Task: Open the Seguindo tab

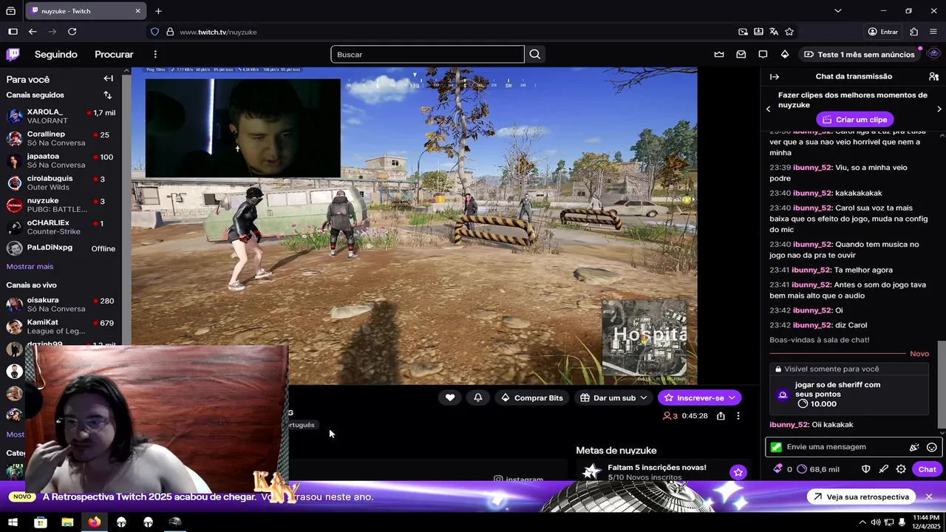Action: pyautogui.click(x=56, y=54)
